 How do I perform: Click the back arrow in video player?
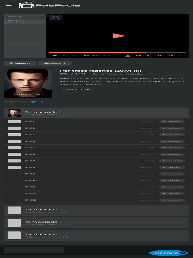[55, 18]
